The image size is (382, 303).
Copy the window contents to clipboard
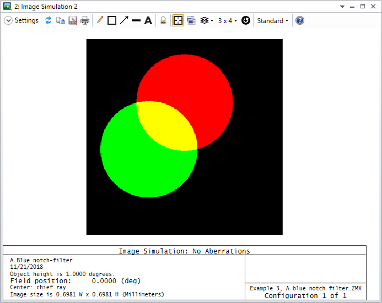click(60, 21)
